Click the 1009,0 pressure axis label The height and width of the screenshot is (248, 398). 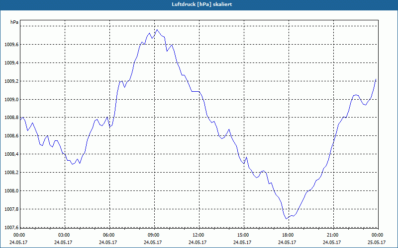pyautogui.click(x=10, y=100)
